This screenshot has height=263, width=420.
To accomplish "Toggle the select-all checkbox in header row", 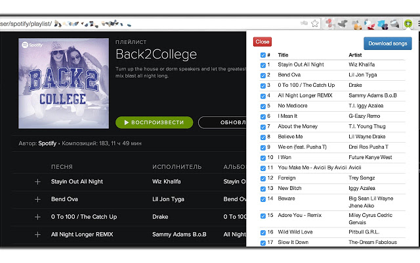I will click(x=262, y=55).
